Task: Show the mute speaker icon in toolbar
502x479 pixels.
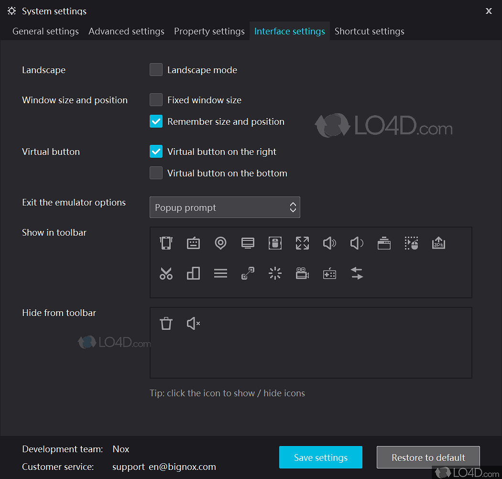Action: pyautogui.click(x=193, y=323)
